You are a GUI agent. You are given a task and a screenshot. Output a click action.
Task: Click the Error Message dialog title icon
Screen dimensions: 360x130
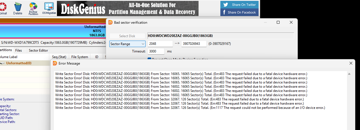[x=55, y=63]
